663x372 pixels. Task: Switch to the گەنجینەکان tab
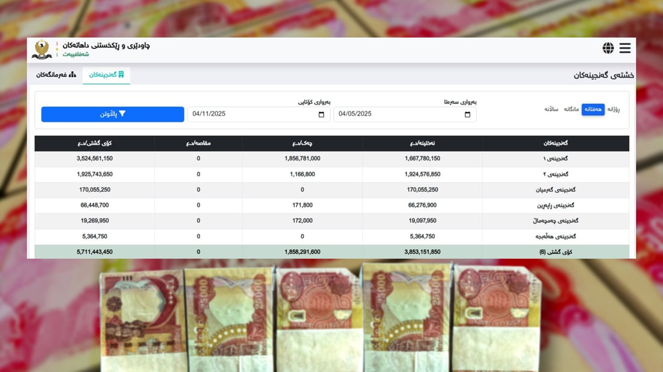(106, 75)
